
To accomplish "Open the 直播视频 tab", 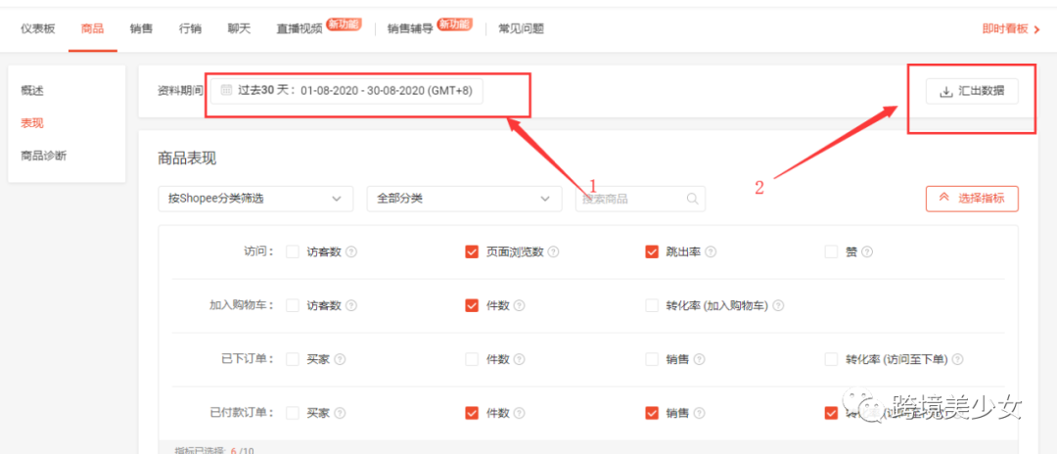I will tap(299, 29).
